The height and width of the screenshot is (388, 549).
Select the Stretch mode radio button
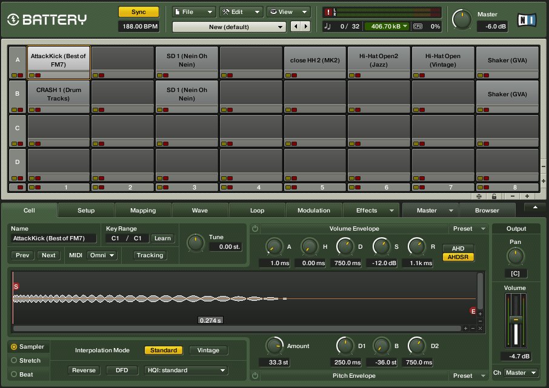14,360
